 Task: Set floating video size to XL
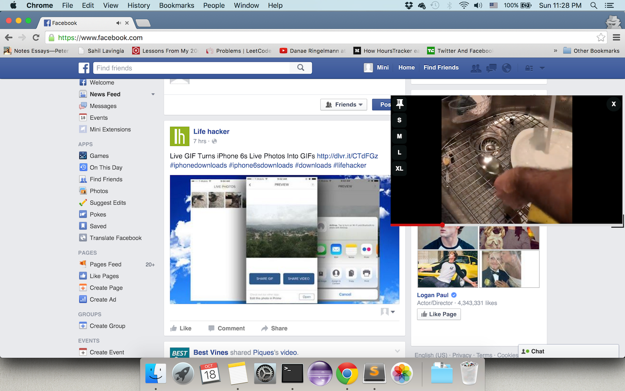399,169
